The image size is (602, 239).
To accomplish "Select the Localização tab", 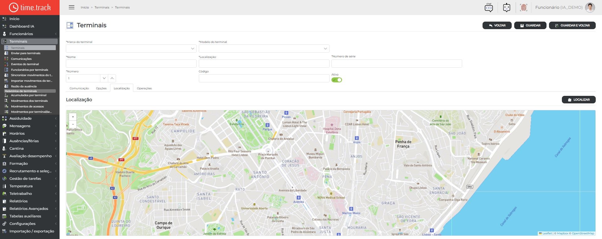I will coord(122,88).
